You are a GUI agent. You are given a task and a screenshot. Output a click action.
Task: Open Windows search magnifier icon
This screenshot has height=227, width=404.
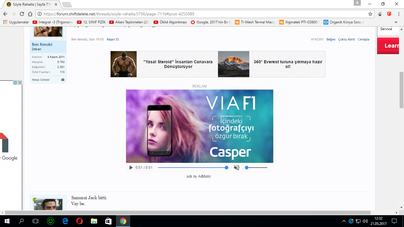21,221
